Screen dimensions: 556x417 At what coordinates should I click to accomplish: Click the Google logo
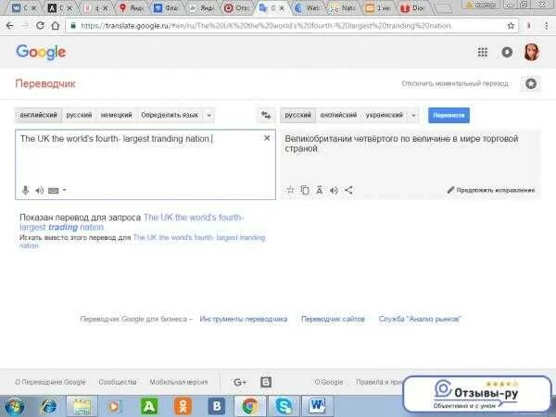(x=41, y=52)
